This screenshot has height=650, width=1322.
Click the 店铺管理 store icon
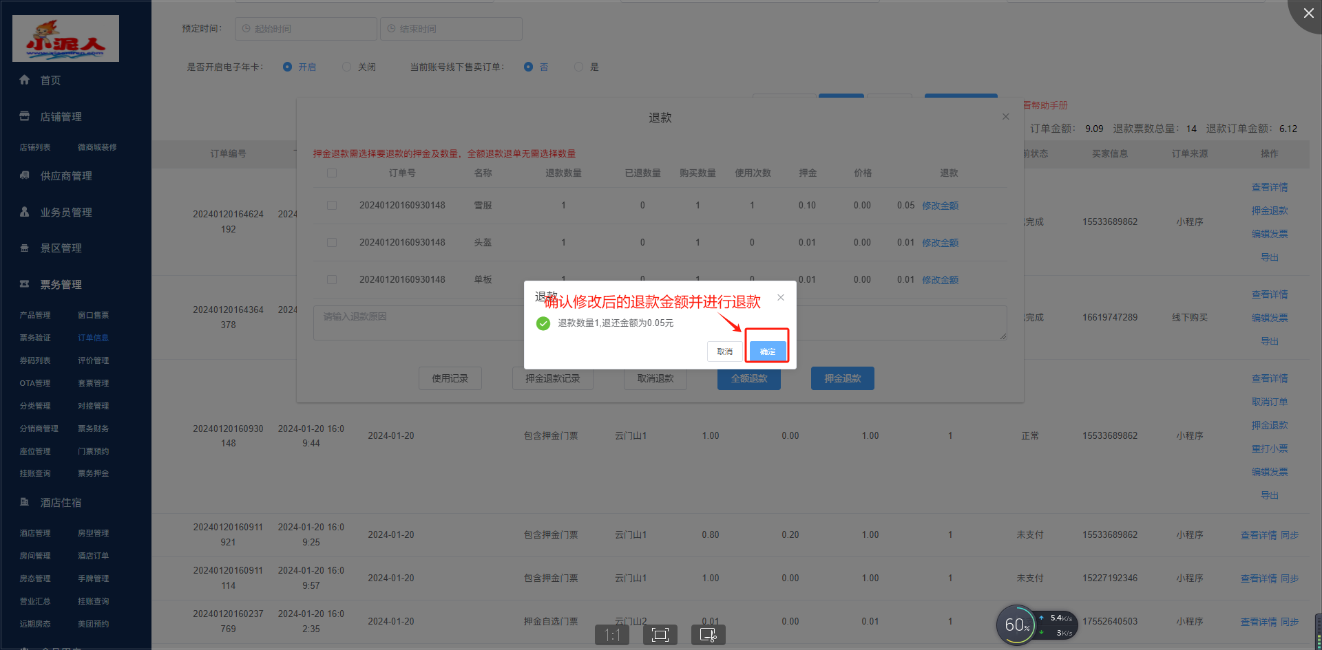[25, 116]
